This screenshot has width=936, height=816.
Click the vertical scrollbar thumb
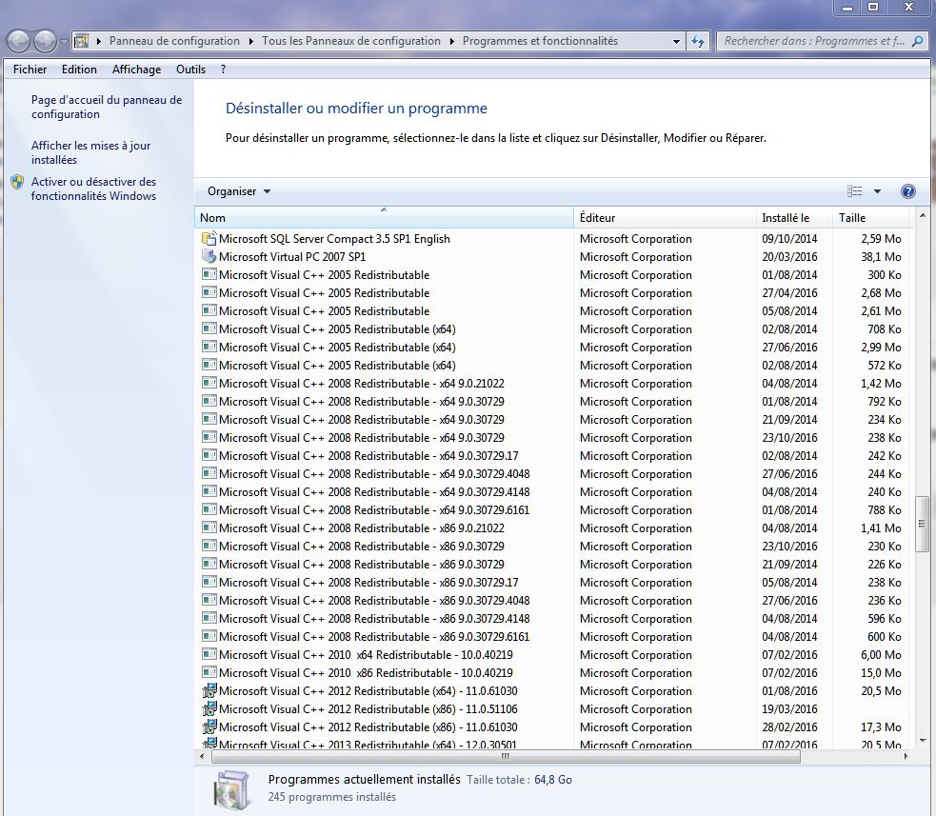[x=922, y=524]
